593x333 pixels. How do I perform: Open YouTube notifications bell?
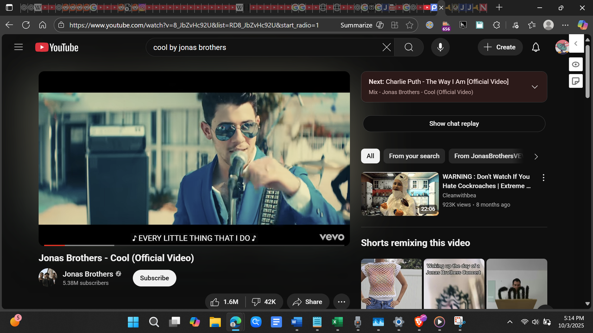(536, 47)
